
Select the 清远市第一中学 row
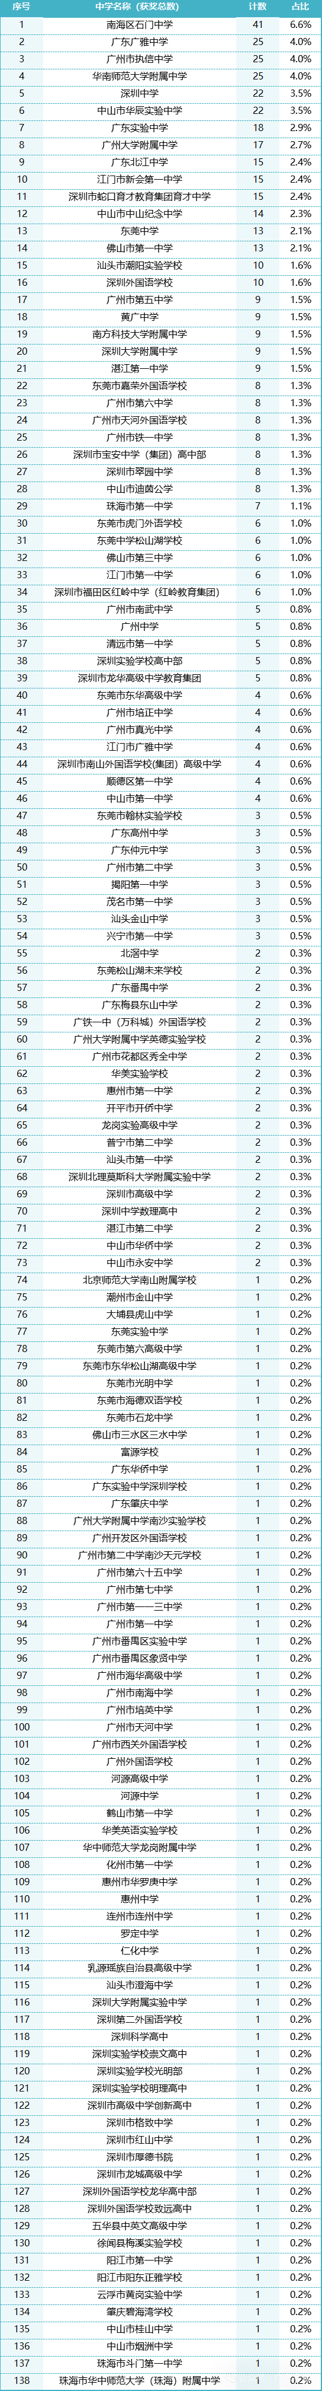pyautogui.click(x=161, y=644)
